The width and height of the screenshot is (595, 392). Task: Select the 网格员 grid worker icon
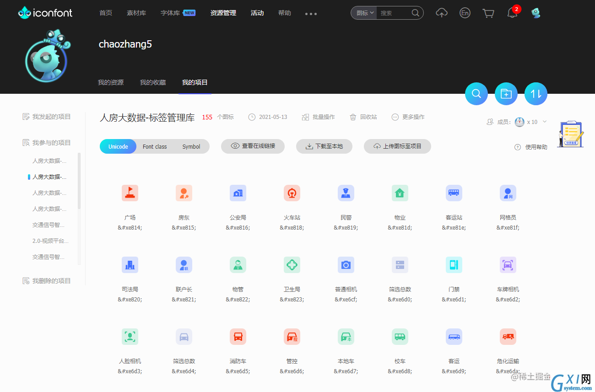[508, 193]
